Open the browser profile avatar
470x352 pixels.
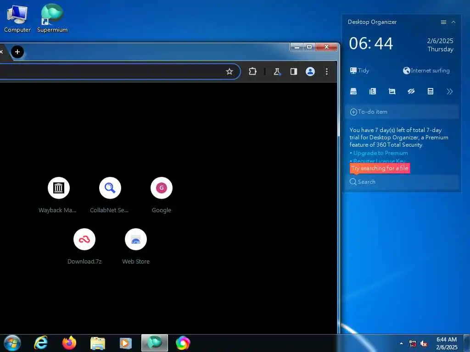310,71
